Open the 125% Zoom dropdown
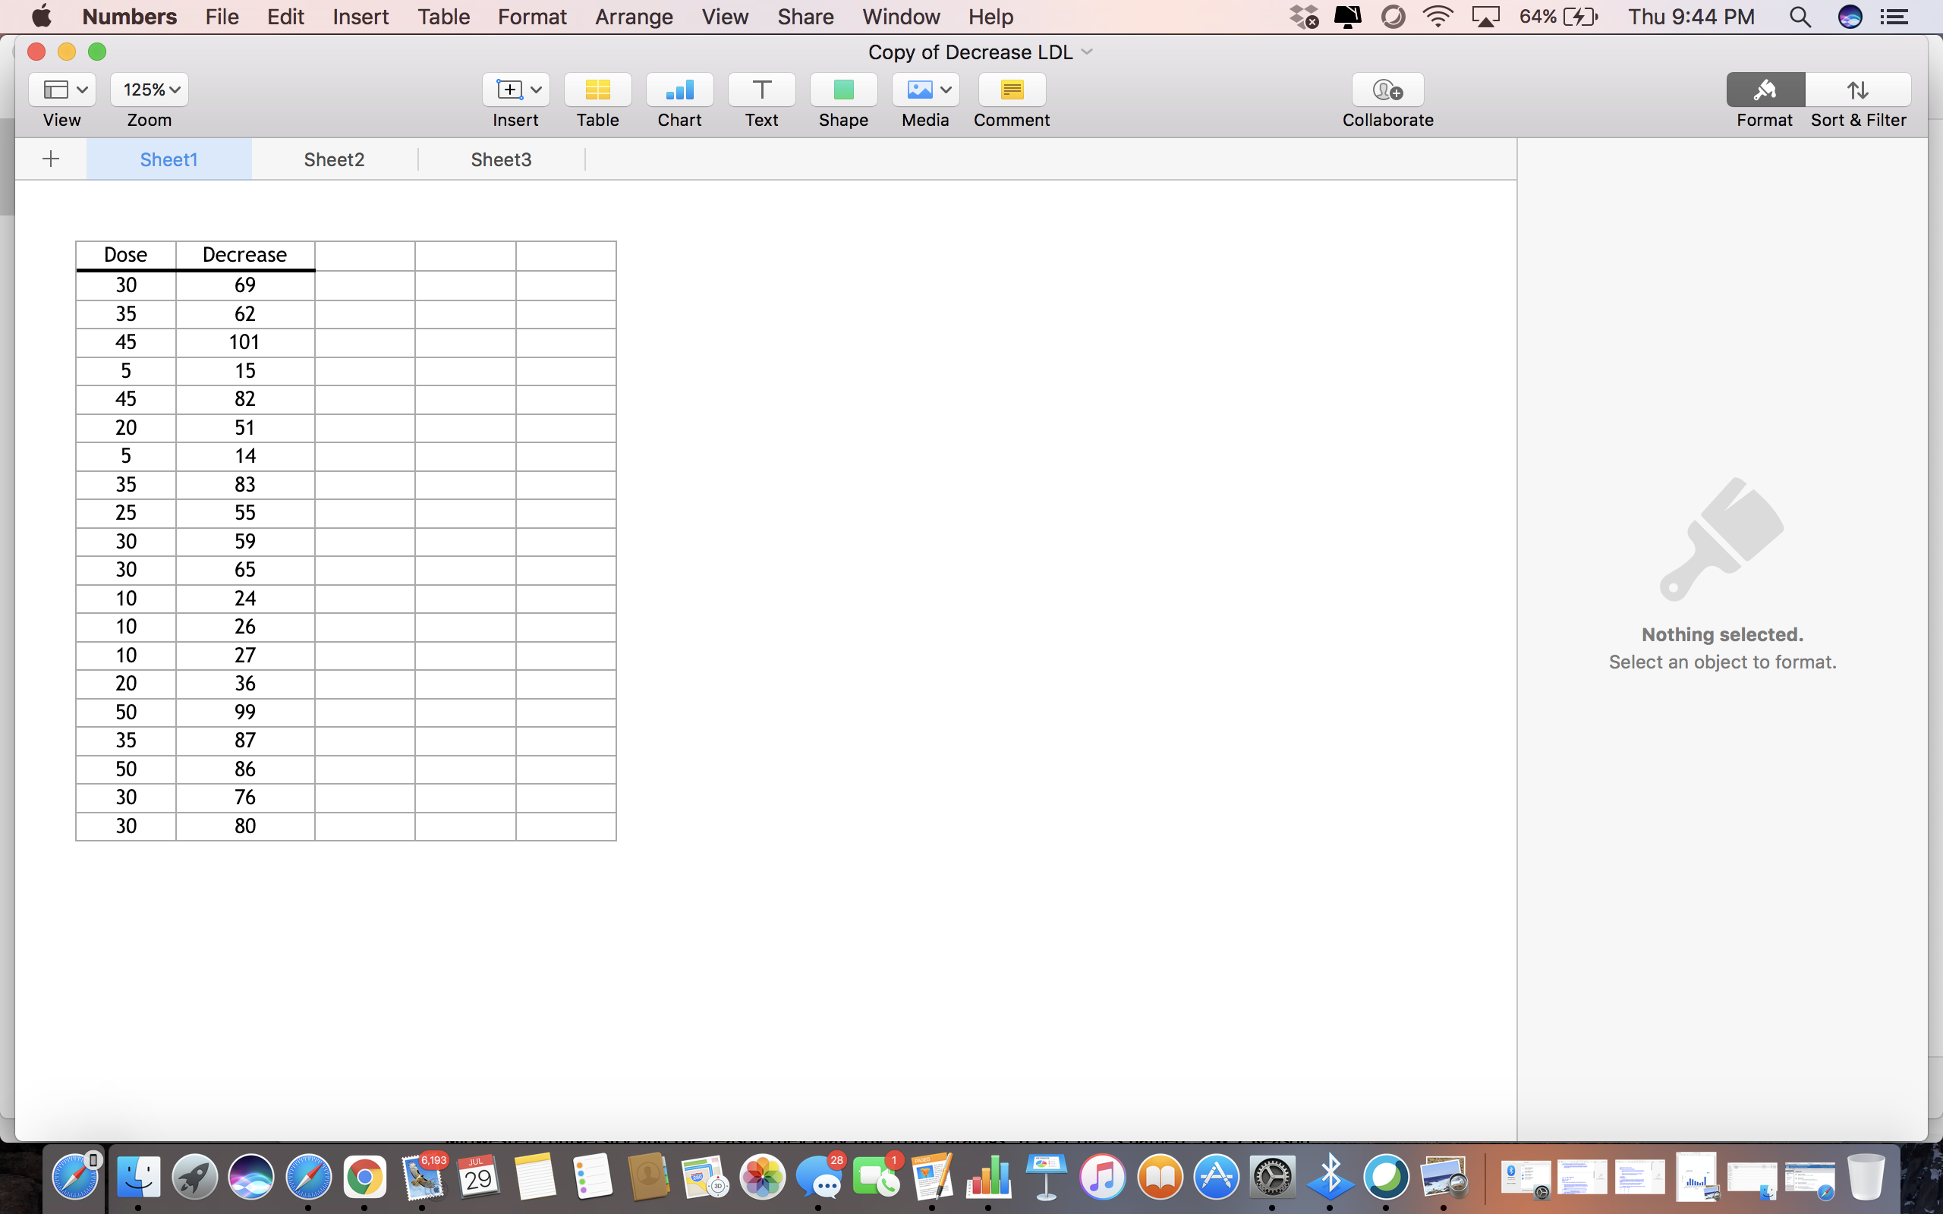 pyautogui.click(x=150, y=90)
